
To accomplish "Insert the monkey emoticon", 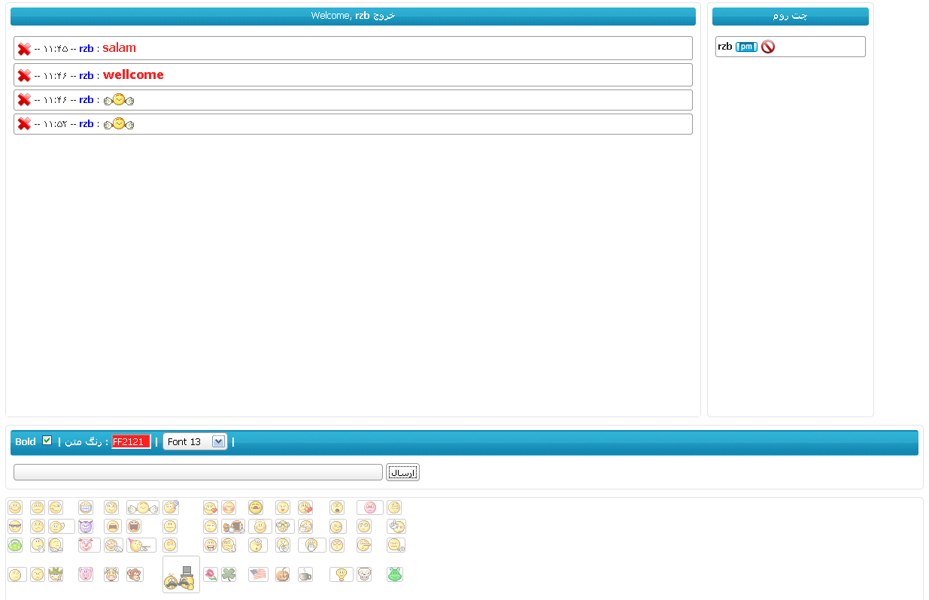I will [x=135, y=574].
